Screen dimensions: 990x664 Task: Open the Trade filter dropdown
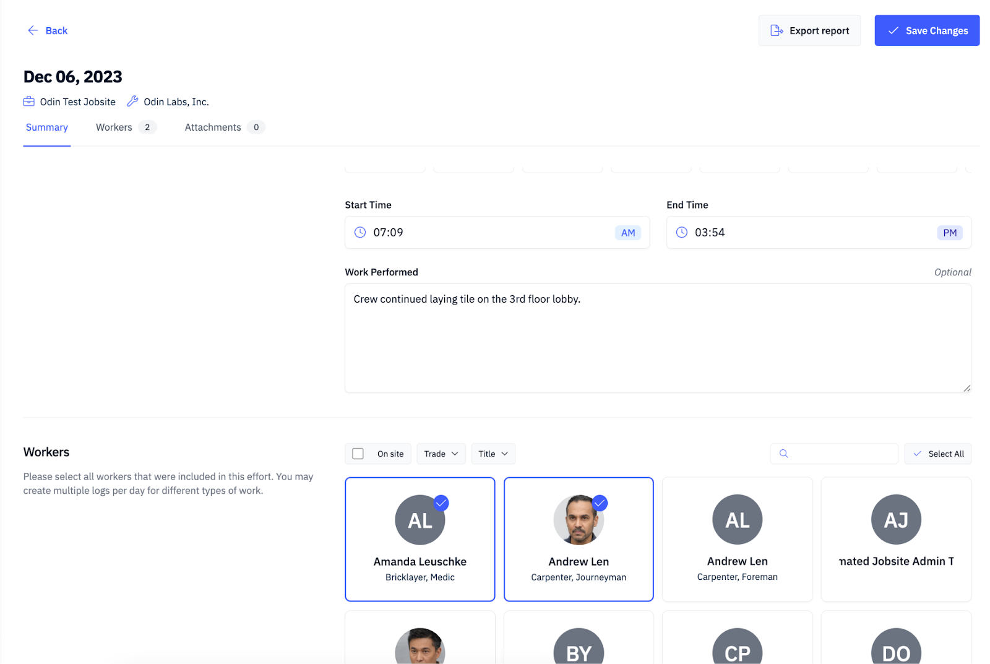point(441,454)
